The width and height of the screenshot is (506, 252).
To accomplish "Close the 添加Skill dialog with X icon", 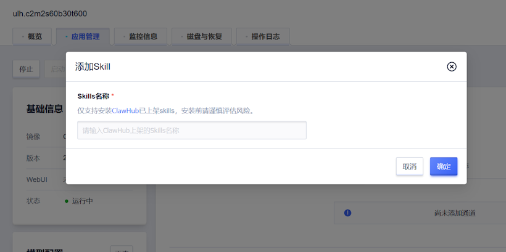I will pos(452,67).
